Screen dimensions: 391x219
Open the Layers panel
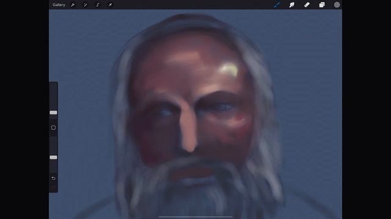coord(322,5)
